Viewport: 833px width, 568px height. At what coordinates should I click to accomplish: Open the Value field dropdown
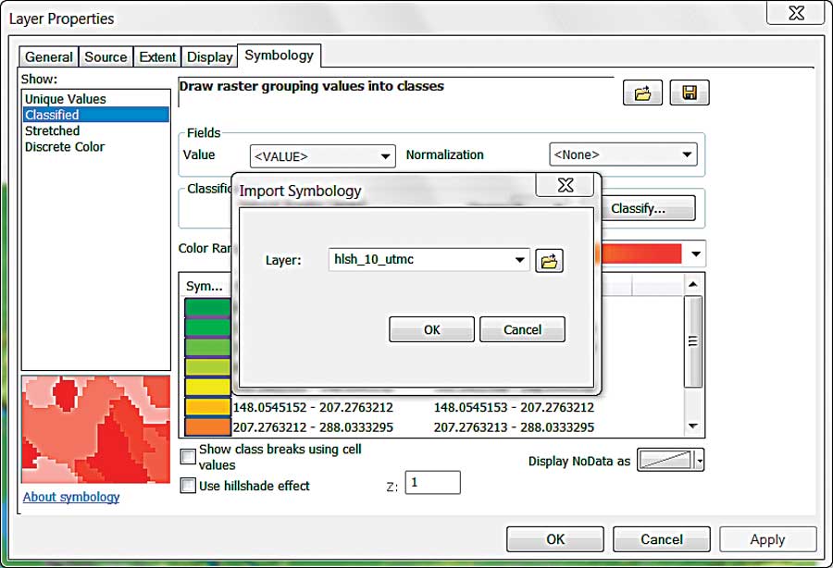point(323,156)
